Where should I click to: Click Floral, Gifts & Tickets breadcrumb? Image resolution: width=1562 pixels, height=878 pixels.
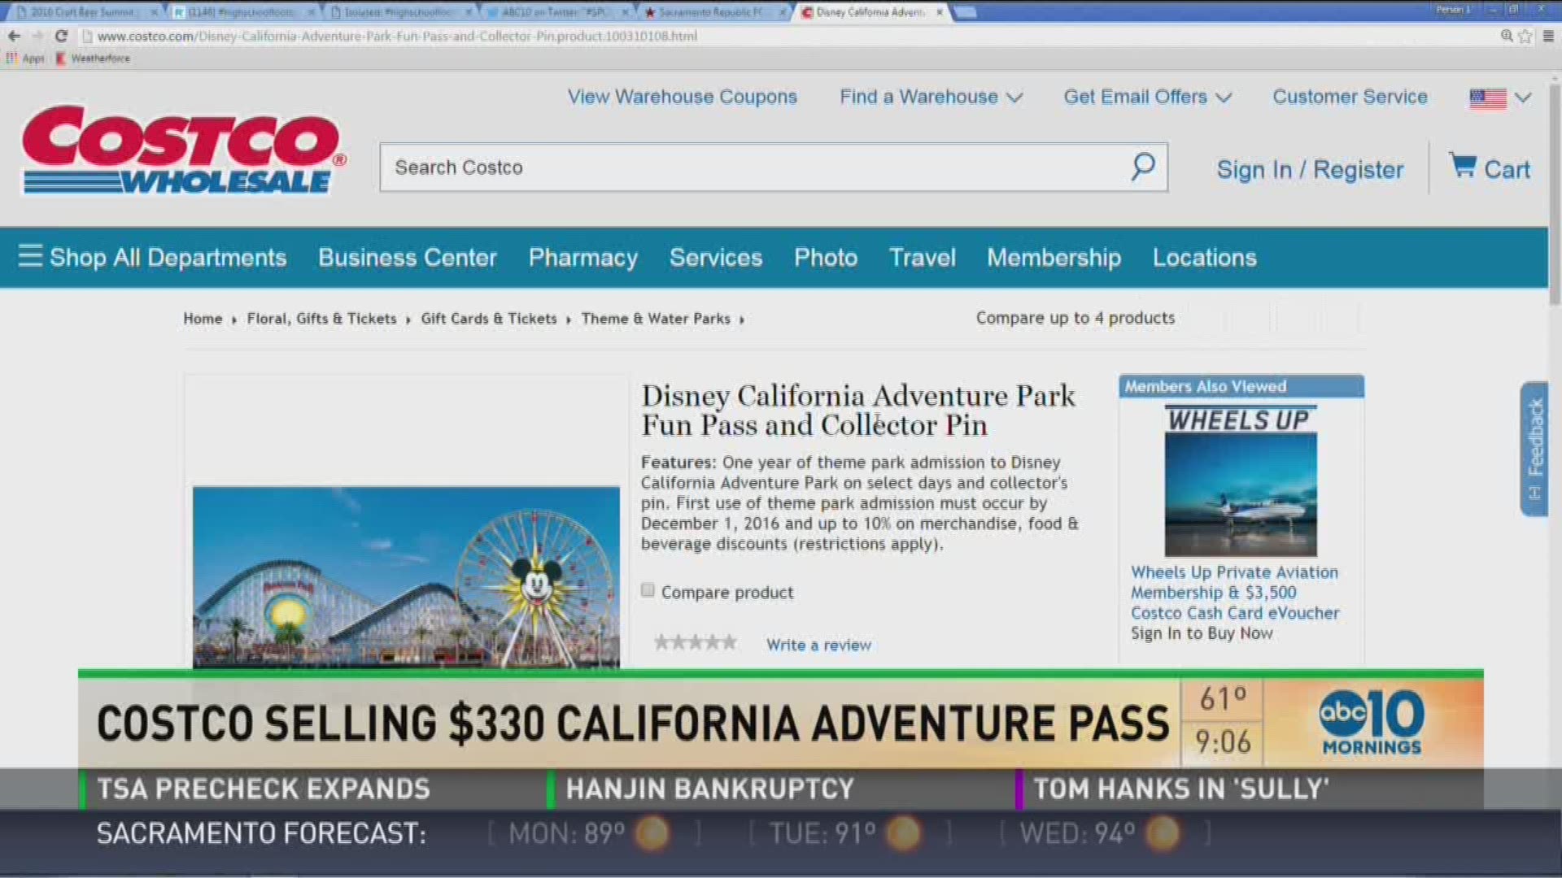point(321,319)
